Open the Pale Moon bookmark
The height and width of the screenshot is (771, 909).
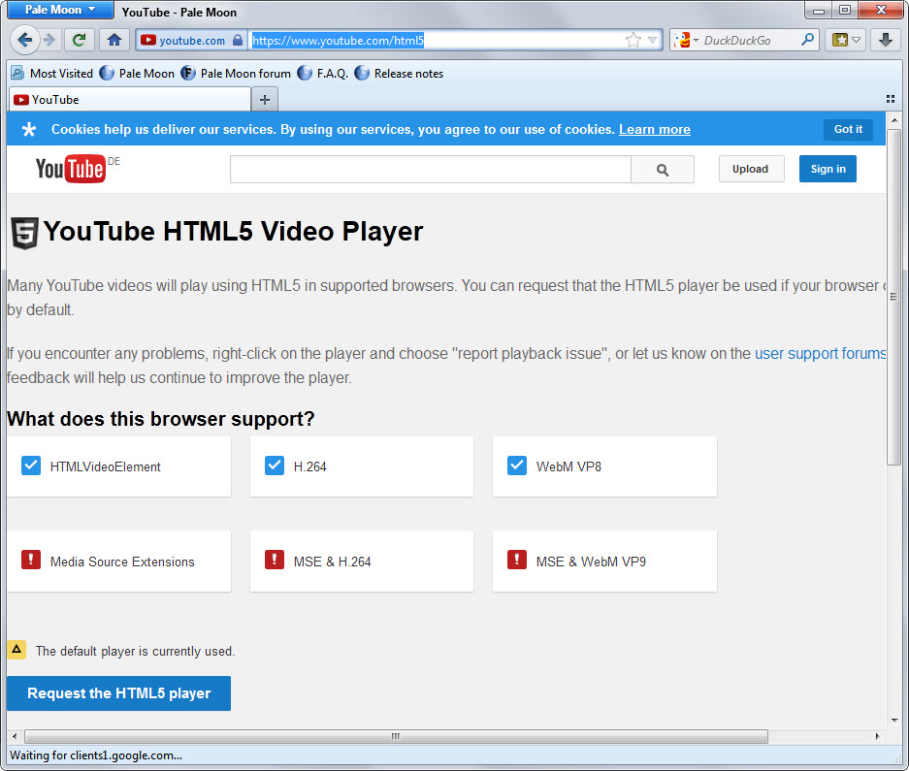click(137, 74)
